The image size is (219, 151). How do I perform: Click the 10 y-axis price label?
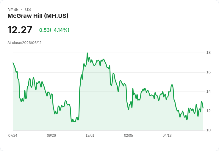click(209, 130)
